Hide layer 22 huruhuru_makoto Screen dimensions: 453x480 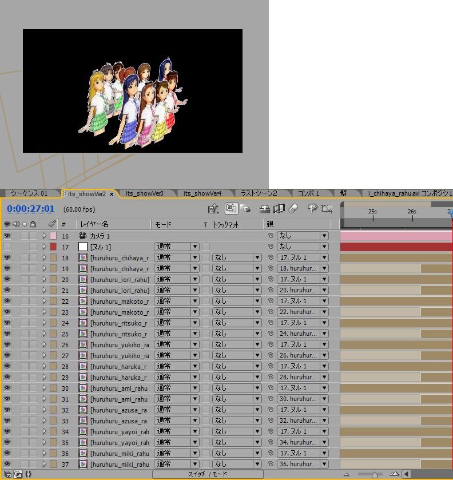pyautogui.click(x=7, y=301)
